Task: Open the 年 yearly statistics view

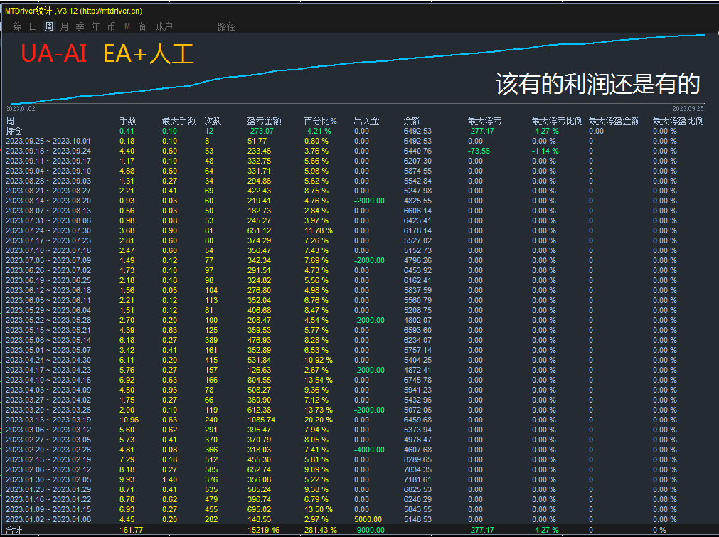Action: pyautogui.click(x=95, y=26)
